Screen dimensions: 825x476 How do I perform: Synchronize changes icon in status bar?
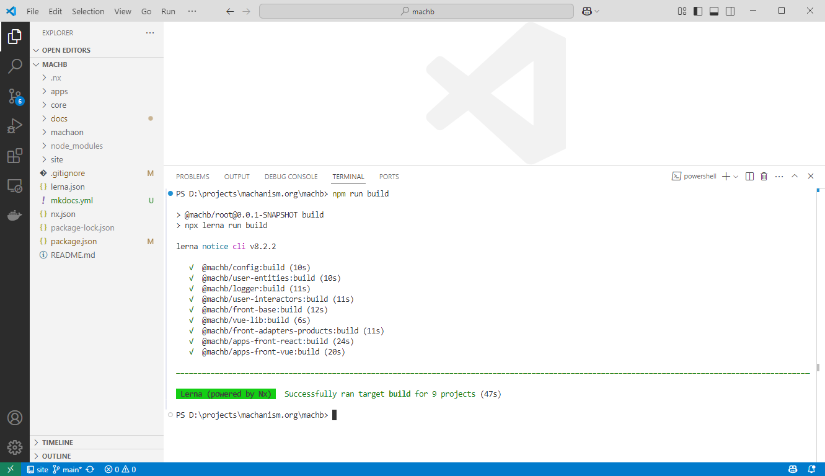click(x=90, y=469)
